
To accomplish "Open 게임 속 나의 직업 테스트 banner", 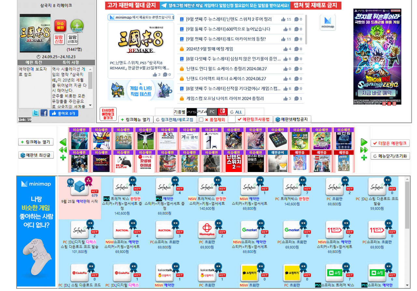I will [141, 90].
